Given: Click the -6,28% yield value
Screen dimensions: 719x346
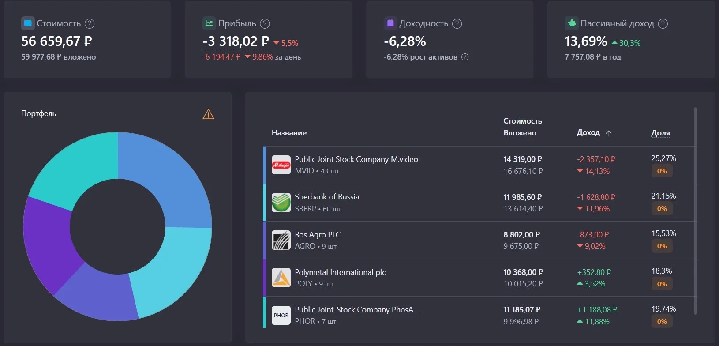Looking at the screenshot, I should [405, 41].
